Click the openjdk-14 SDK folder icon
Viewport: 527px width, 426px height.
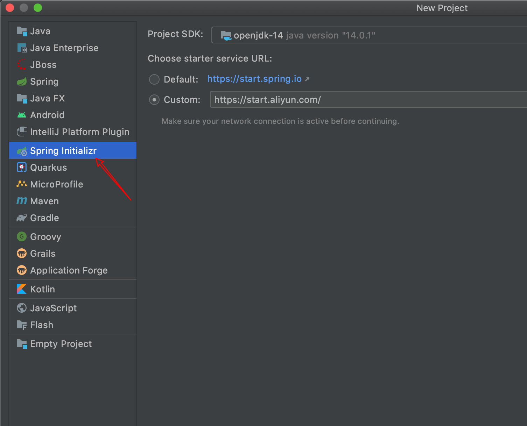pyautogui.click(x=226, y=35)
